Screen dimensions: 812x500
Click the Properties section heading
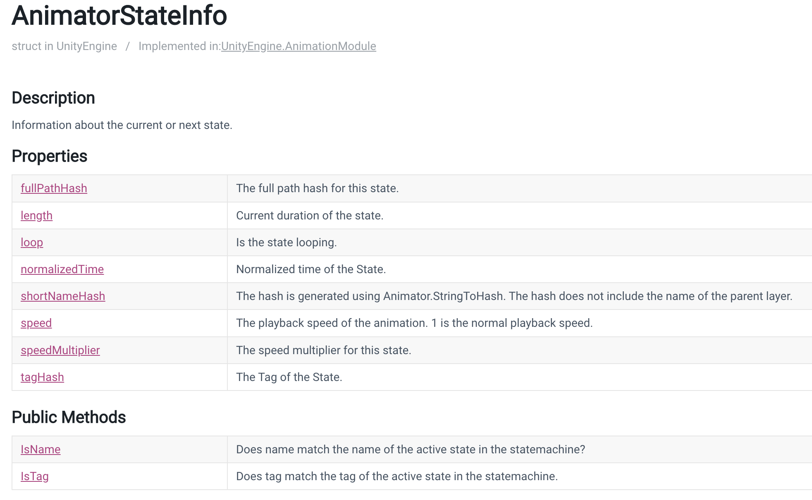[49, 156]
